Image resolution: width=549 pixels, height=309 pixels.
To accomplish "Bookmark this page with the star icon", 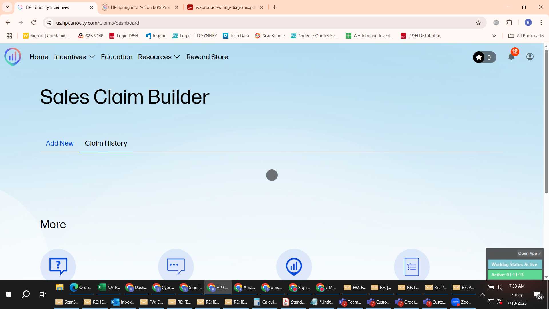I will tap(478, 23).
